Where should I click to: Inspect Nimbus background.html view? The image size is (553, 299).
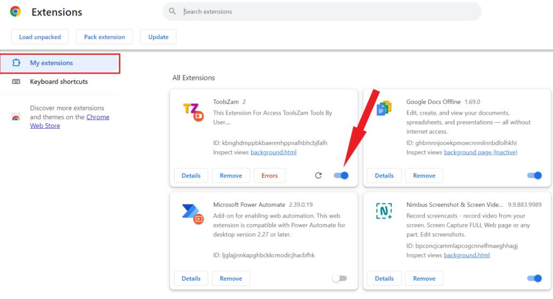pos(467,255)
